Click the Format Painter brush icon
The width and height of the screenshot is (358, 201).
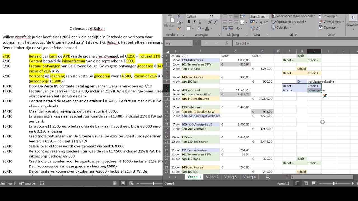(179, 28)
